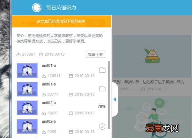This screenshot has width=192, height=138.
Task: Open the unit02-b thumbnail
Action: 27,127
